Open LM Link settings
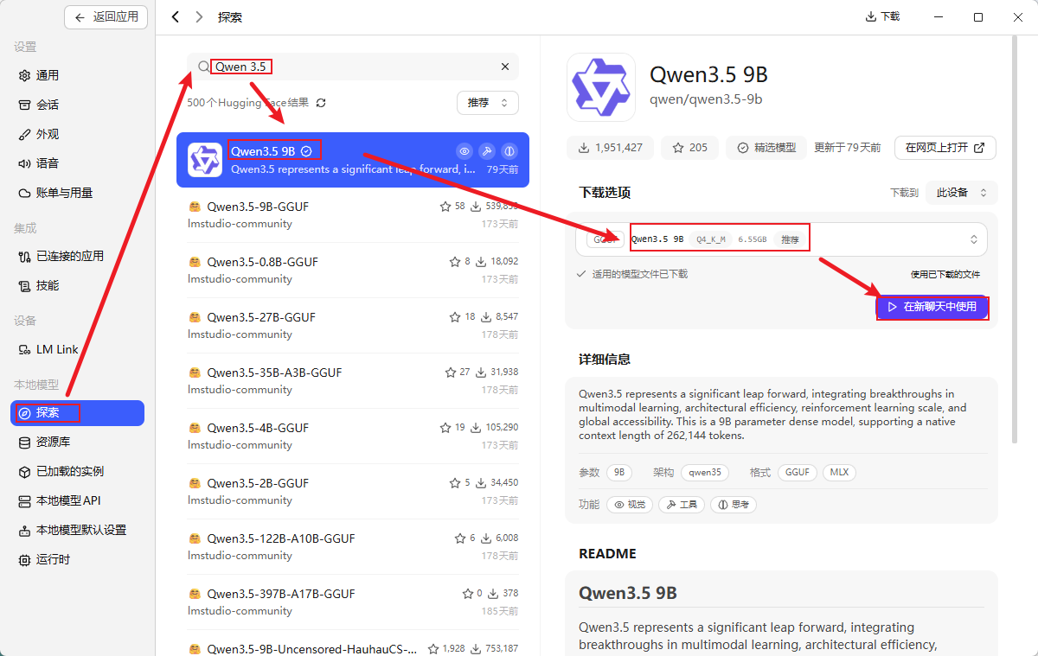 [x=78, y=349]
